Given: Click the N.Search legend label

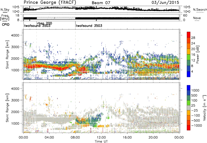Looking at the screenshot, I should pyautogui.click(x=200, y=10).
